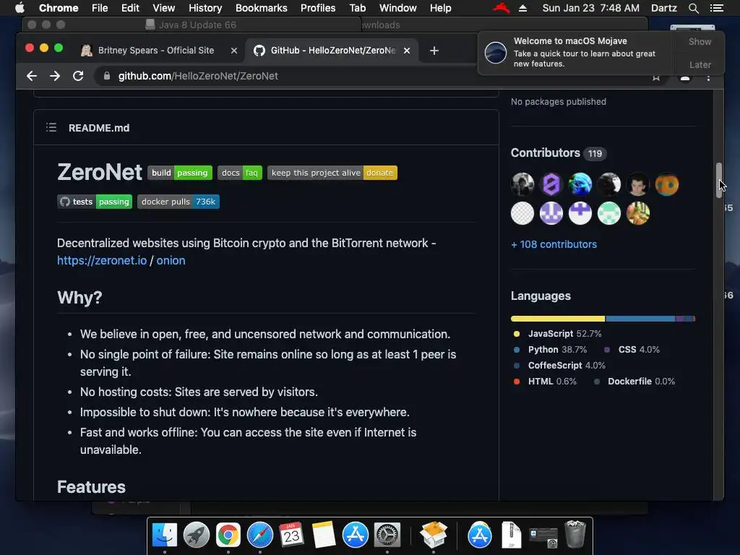Open Notes from the Dock

pos(323,535)
